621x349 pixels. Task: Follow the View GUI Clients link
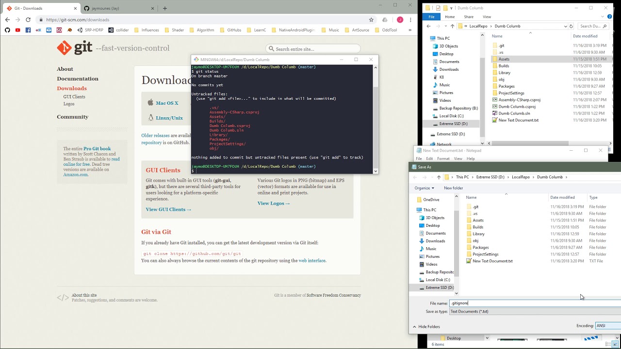pos(168,209)
